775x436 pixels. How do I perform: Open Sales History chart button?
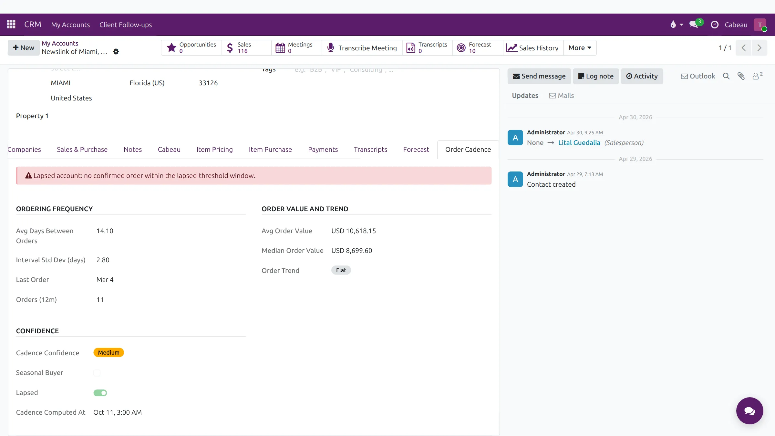point(533,48)
